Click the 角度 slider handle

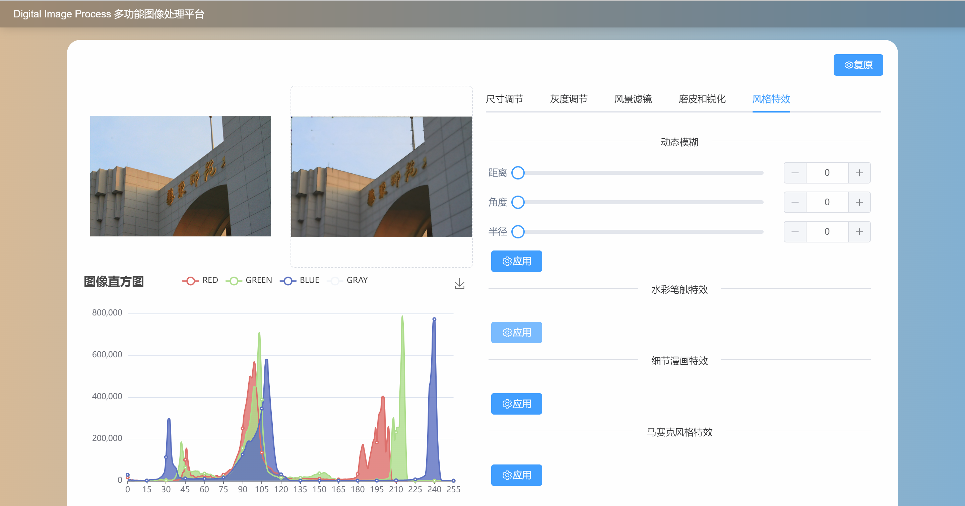coord(518,202)
